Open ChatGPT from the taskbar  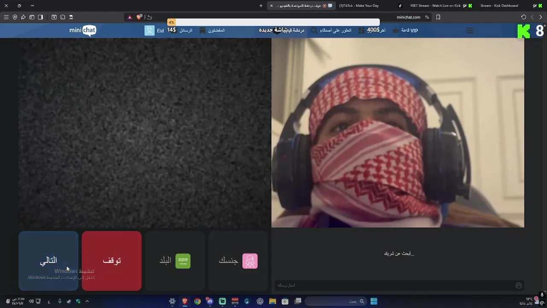[260, 301]
